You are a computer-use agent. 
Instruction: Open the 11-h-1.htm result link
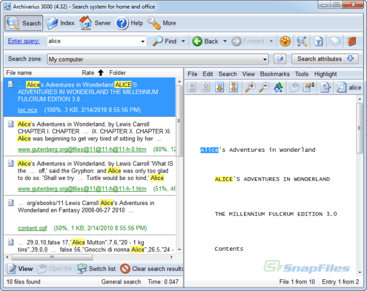point(82,189)
